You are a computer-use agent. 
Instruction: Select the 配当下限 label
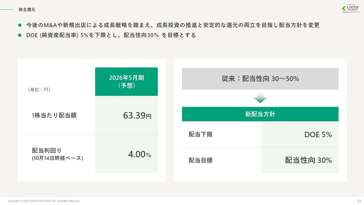(x=200, y=134)
